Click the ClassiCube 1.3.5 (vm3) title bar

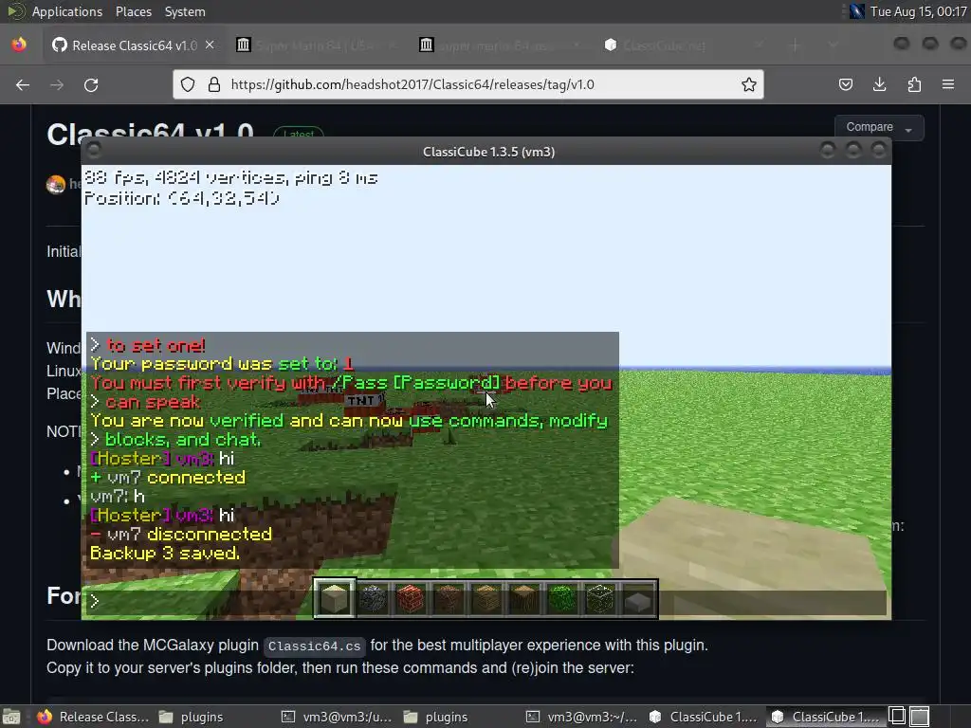point(488,152)
